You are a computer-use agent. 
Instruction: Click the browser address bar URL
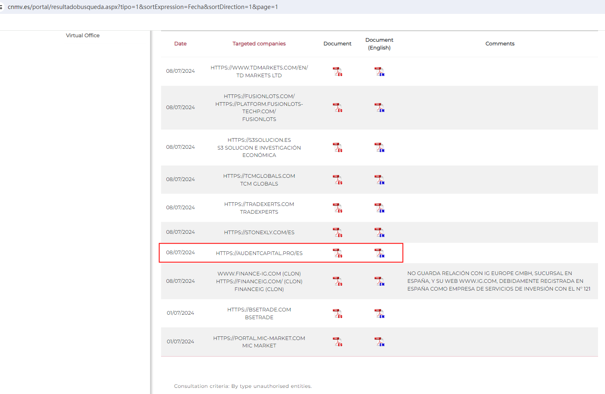pos(143,7)
